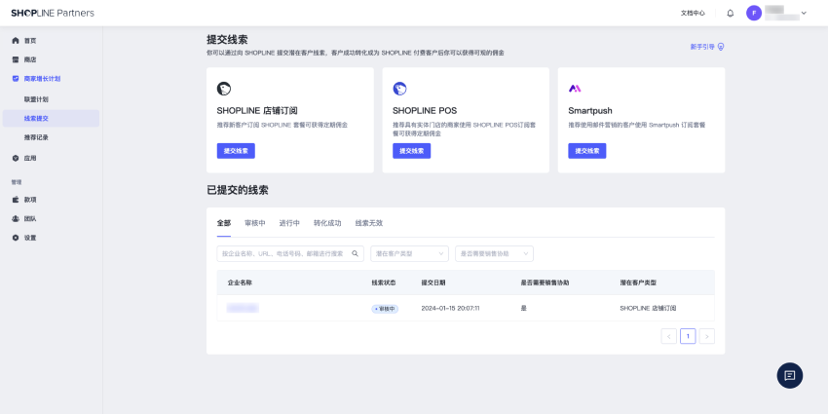The image size is (828, 414).
Task: Submit lead for SHOPLINE POS
Action: 411,151
